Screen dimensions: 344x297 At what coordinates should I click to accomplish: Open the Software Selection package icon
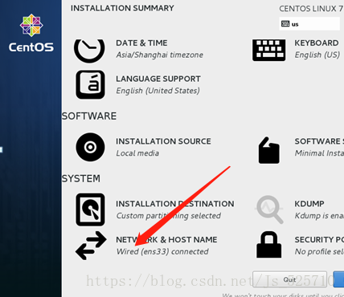[x=268, y=150]
